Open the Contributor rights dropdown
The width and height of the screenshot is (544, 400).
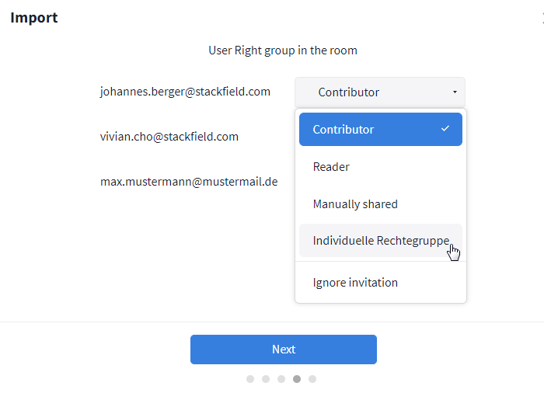click(x=379, y=92)
